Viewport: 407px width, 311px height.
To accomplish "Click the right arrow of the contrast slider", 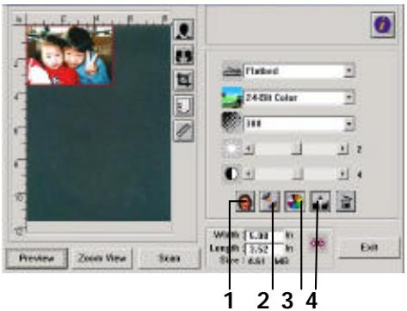I will (342, 174).
